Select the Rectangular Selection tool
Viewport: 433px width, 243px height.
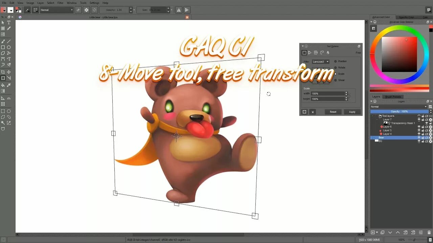point(3,111)
